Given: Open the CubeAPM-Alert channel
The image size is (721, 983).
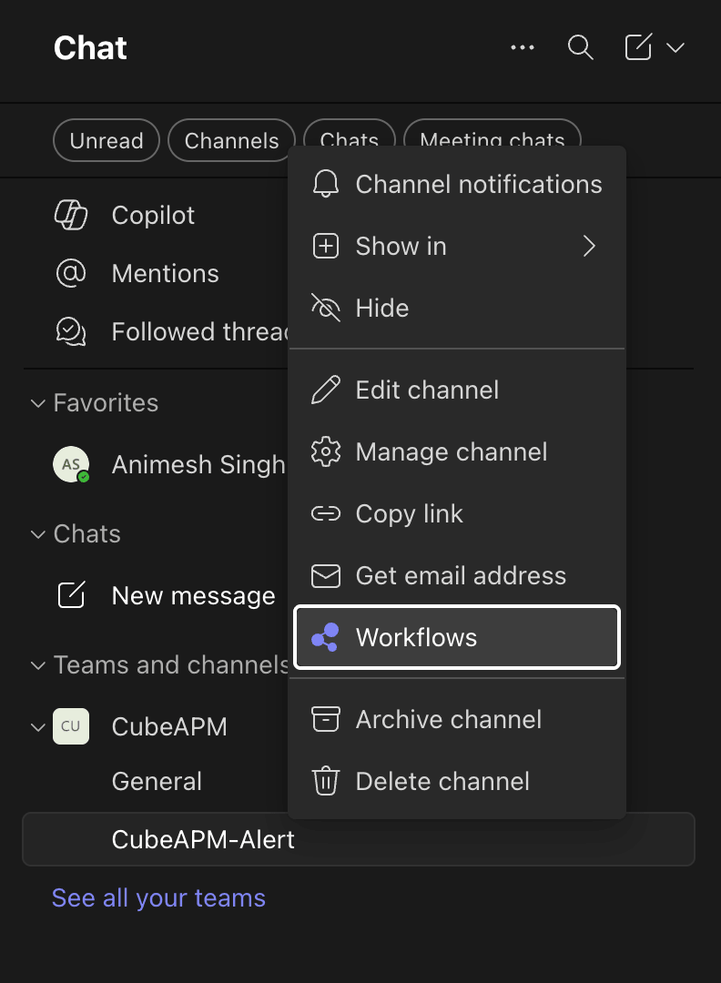Looking at the screenshot, I should click(202, 839).
